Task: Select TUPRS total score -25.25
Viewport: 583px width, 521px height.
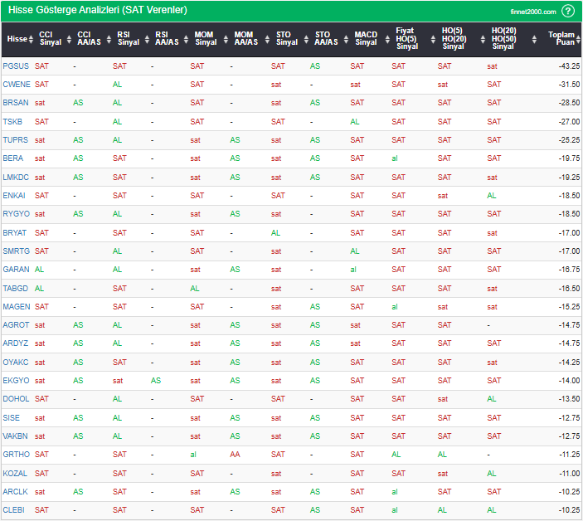Action: pos(569,140)
